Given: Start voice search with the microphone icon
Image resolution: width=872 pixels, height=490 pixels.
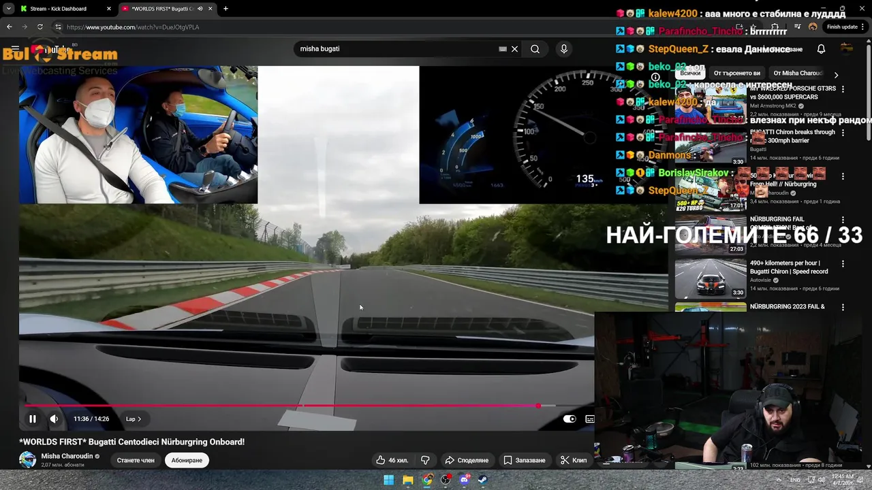Looking at the screenshot, I should point(563,49).
